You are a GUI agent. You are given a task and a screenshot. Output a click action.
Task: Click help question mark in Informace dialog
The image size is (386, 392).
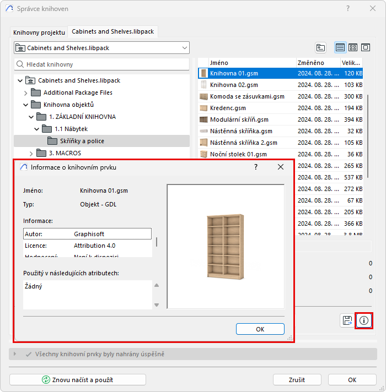(x=255, y=167)
